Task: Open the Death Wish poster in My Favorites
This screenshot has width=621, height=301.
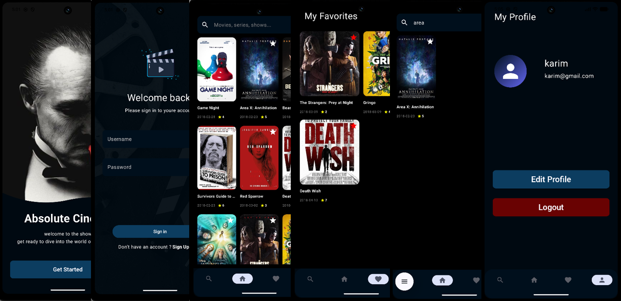Action: (329, 152)
